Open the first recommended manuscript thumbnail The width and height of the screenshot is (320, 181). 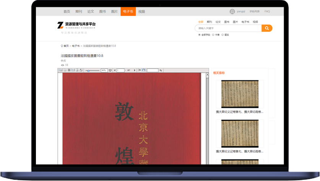240,94
